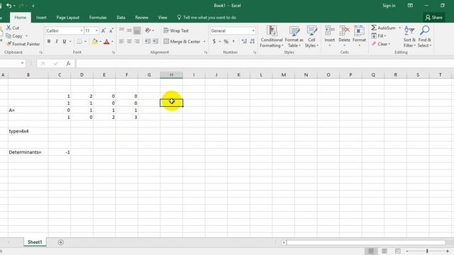Apply cell borders button
454x255 pixels.
pyautogui.click(x=79, y=42)
